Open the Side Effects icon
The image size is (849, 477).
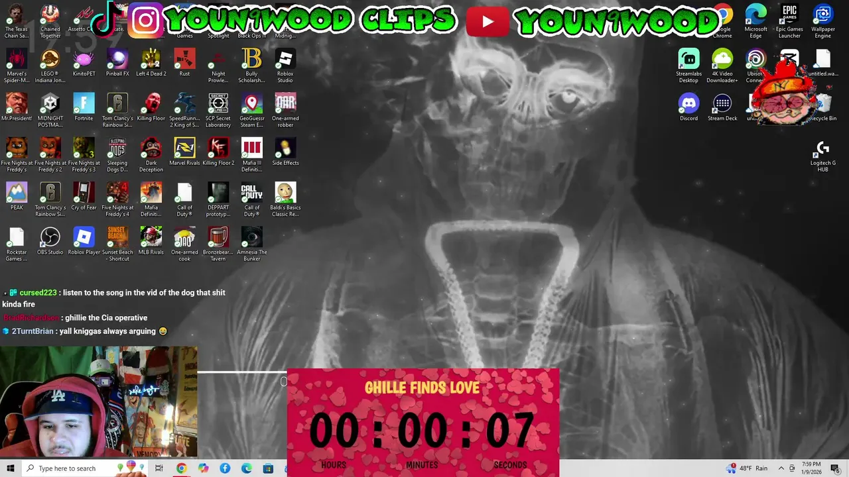pyautogui.click(x=285, y=152)
